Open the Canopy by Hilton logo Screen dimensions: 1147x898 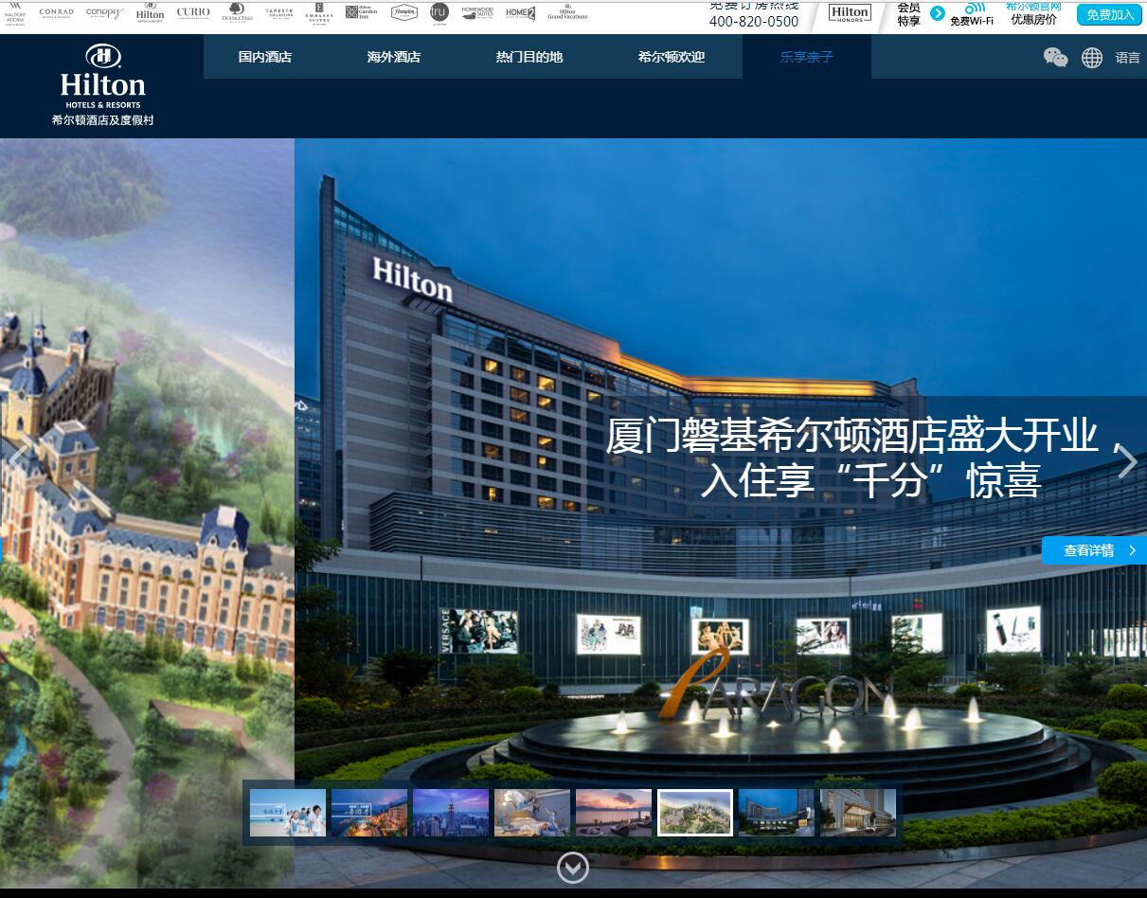(x=104, y=13)
